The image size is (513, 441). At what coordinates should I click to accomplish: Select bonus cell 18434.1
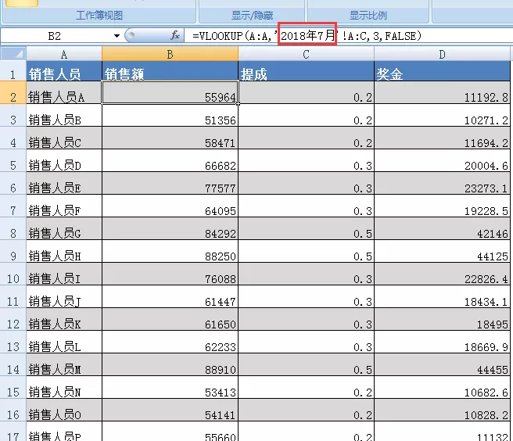(442, 296)
